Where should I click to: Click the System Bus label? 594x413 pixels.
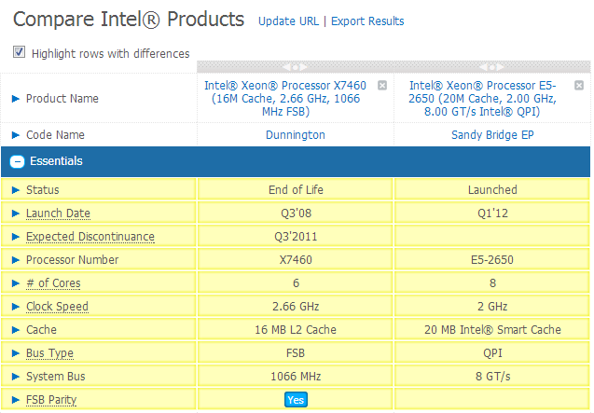[x=55, y=377]
